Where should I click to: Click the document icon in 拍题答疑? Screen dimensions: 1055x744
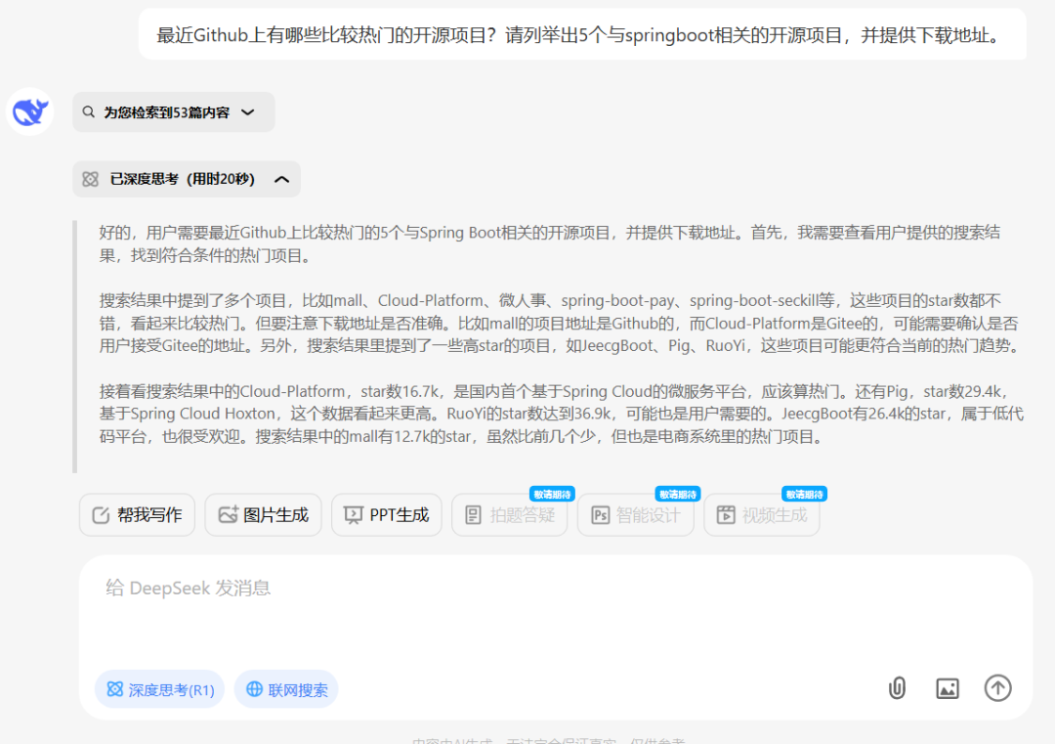(x=474, y=515)
